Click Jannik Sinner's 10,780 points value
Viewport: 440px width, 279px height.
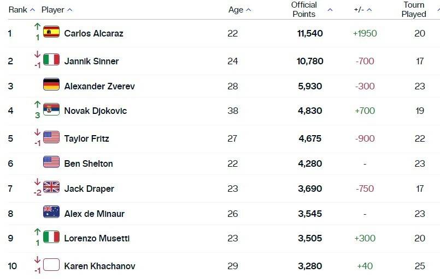tap(310, 61)
